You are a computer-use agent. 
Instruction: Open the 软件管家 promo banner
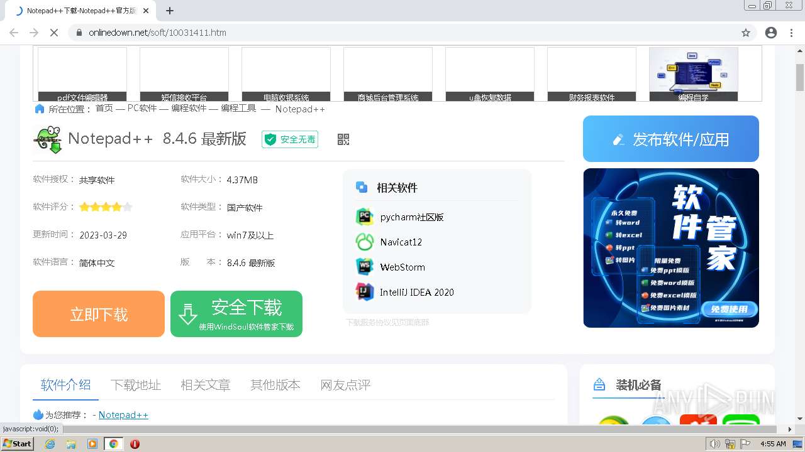[x=671, y=248]
